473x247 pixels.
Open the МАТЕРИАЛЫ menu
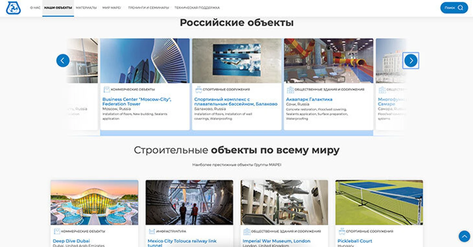[86, 8]
